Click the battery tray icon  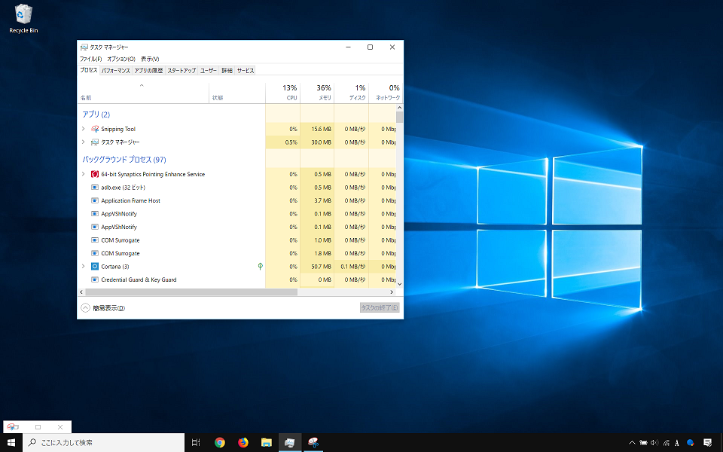pyautogui.click(x=643, y=443)
